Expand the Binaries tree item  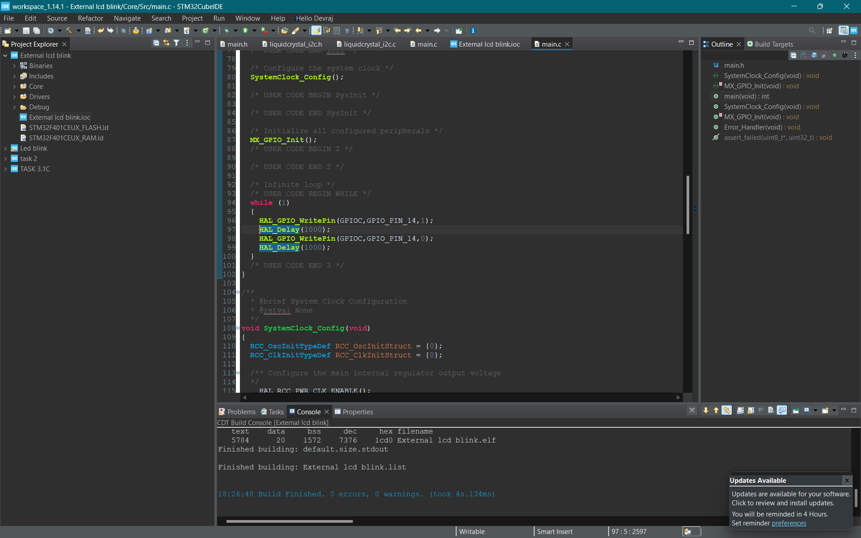pos(13,65)
